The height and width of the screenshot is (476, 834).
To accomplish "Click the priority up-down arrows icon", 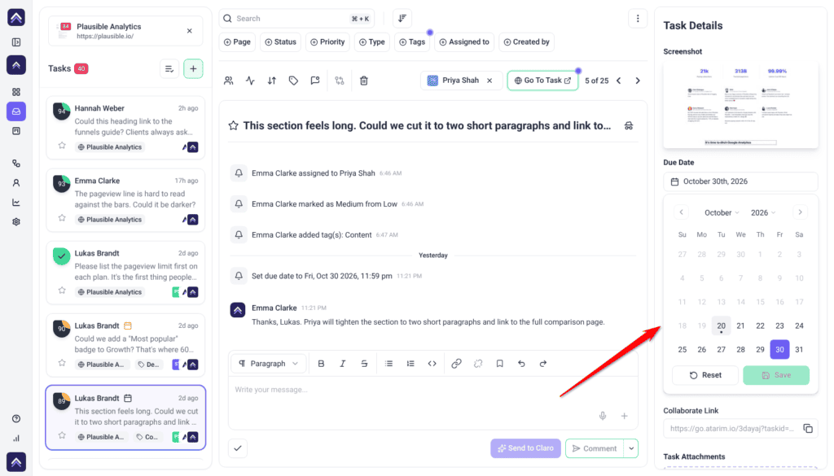I will click(272, 81).
